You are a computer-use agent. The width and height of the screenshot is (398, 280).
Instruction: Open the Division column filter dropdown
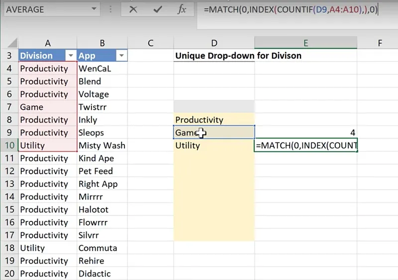point(71,56)
